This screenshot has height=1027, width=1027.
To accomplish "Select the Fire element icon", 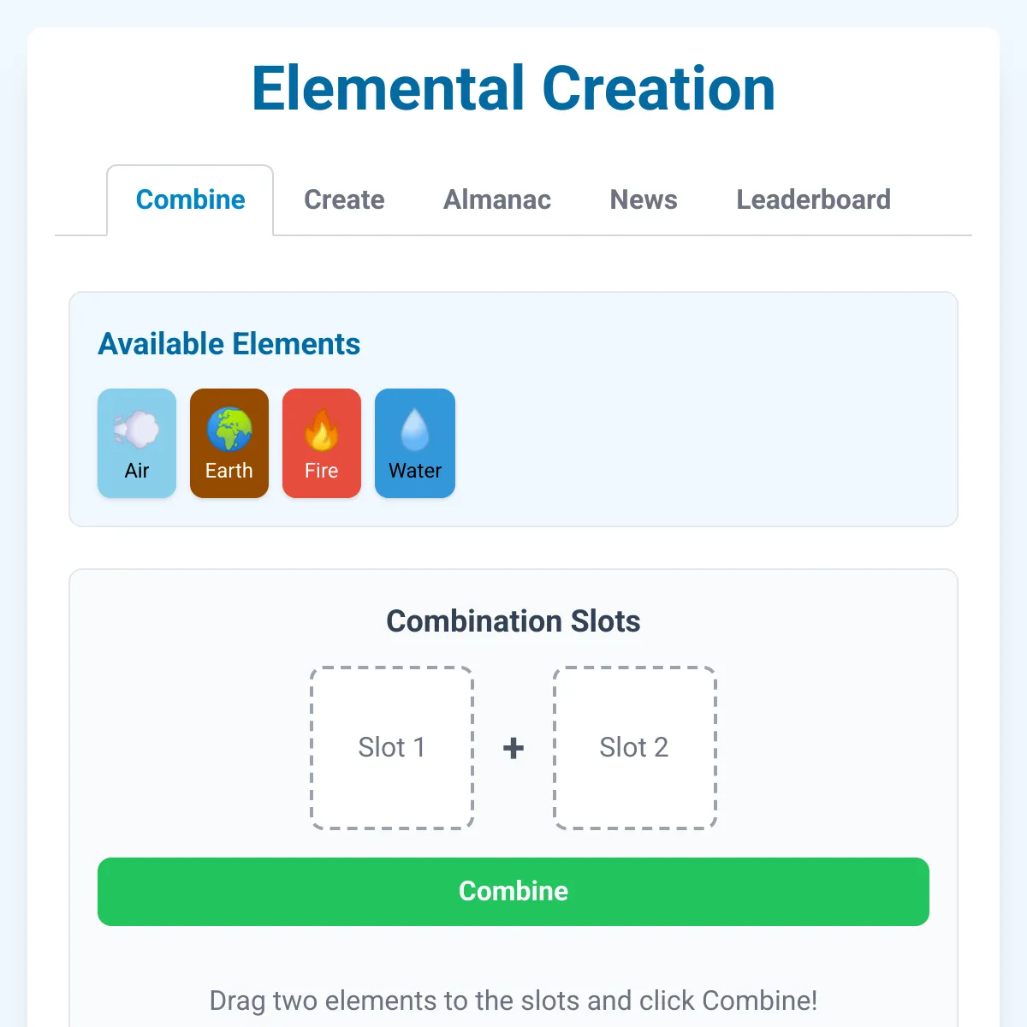I will pos(321,442).
